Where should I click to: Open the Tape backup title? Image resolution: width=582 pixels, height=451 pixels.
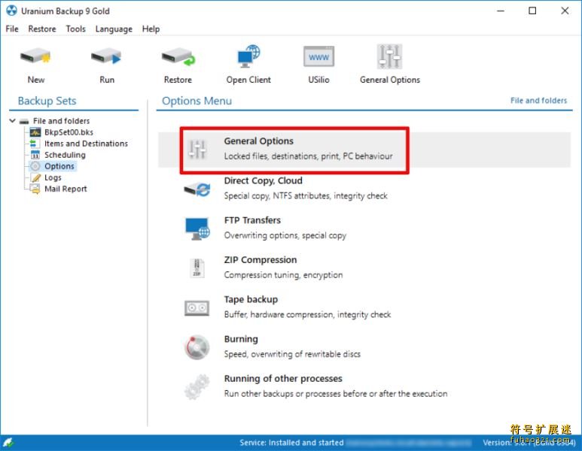coord(251,299)
